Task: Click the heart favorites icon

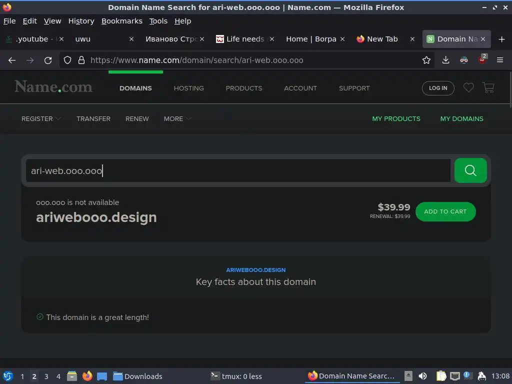Action: click(468, 87)
